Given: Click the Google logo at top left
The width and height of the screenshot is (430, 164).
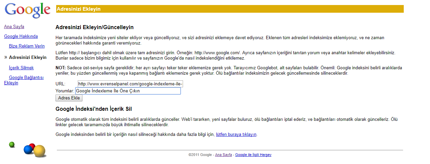Looking at the screenshot, I should [27, 10].
